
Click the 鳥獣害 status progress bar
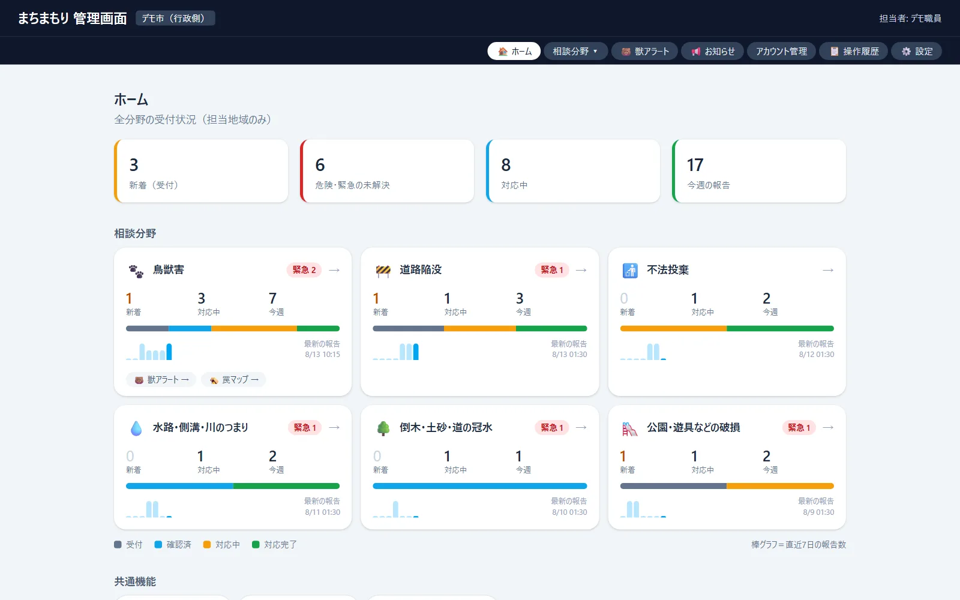233,328
